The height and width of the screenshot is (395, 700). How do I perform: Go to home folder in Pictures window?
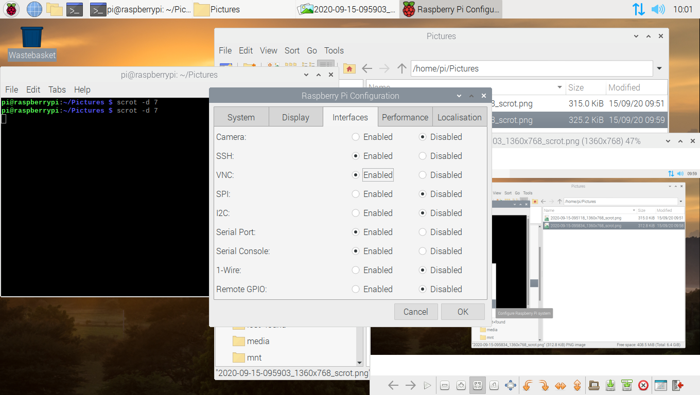click(349, 68)
